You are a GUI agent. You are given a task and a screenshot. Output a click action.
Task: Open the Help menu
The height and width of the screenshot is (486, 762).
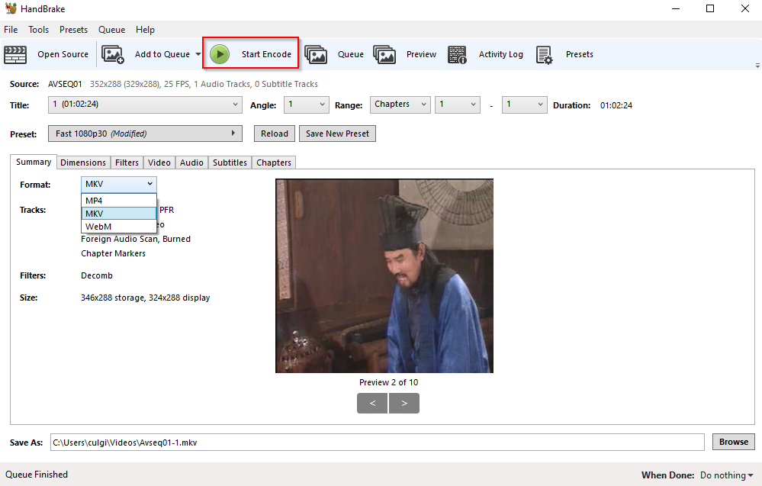point(145,30)
